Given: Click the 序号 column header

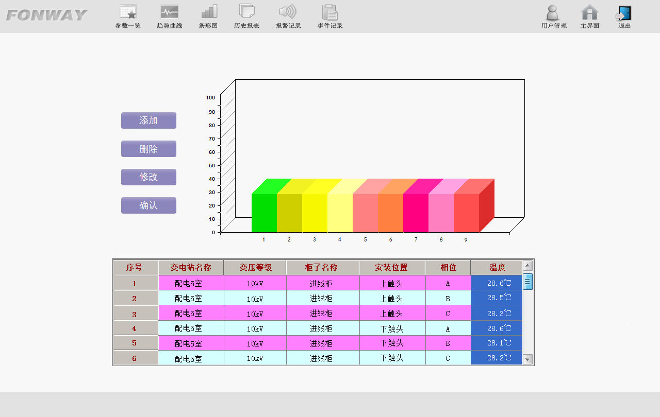Looking at the screenshot, I should (136, 268).
